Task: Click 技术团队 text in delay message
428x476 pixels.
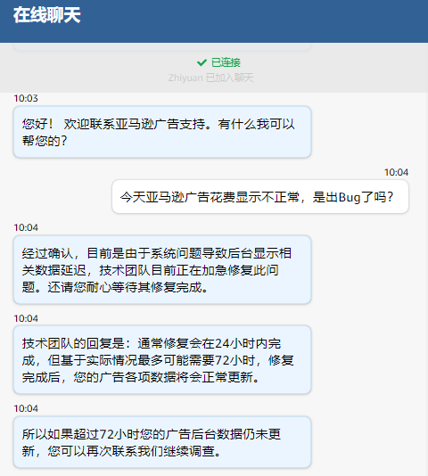Action: 125,270
